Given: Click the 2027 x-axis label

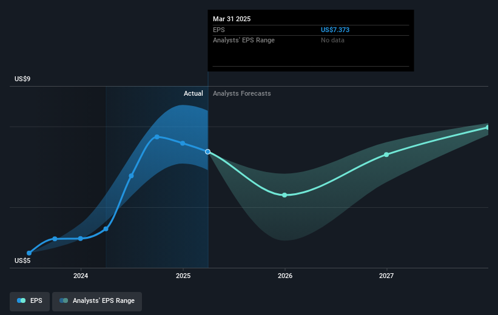Looking at the screenshot, I should point(386,276).
